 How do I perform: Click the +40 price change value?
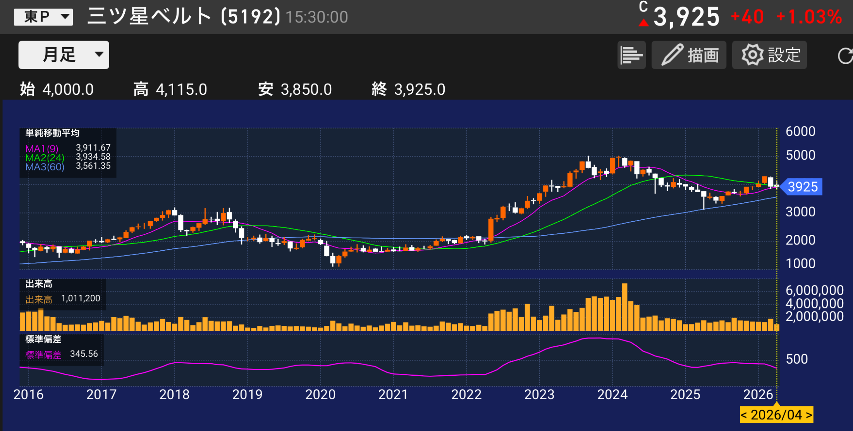click(x=747, y=17)
